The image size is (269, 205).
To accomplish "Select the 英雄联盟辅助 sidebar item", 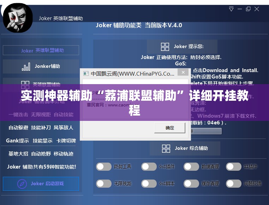I will coord(41,84).
